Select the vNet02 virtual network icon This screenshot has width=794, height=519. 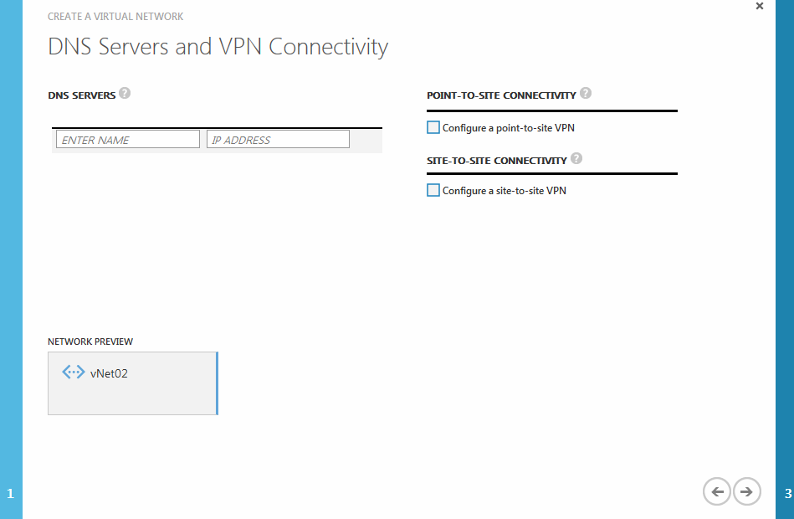(74, 373)
